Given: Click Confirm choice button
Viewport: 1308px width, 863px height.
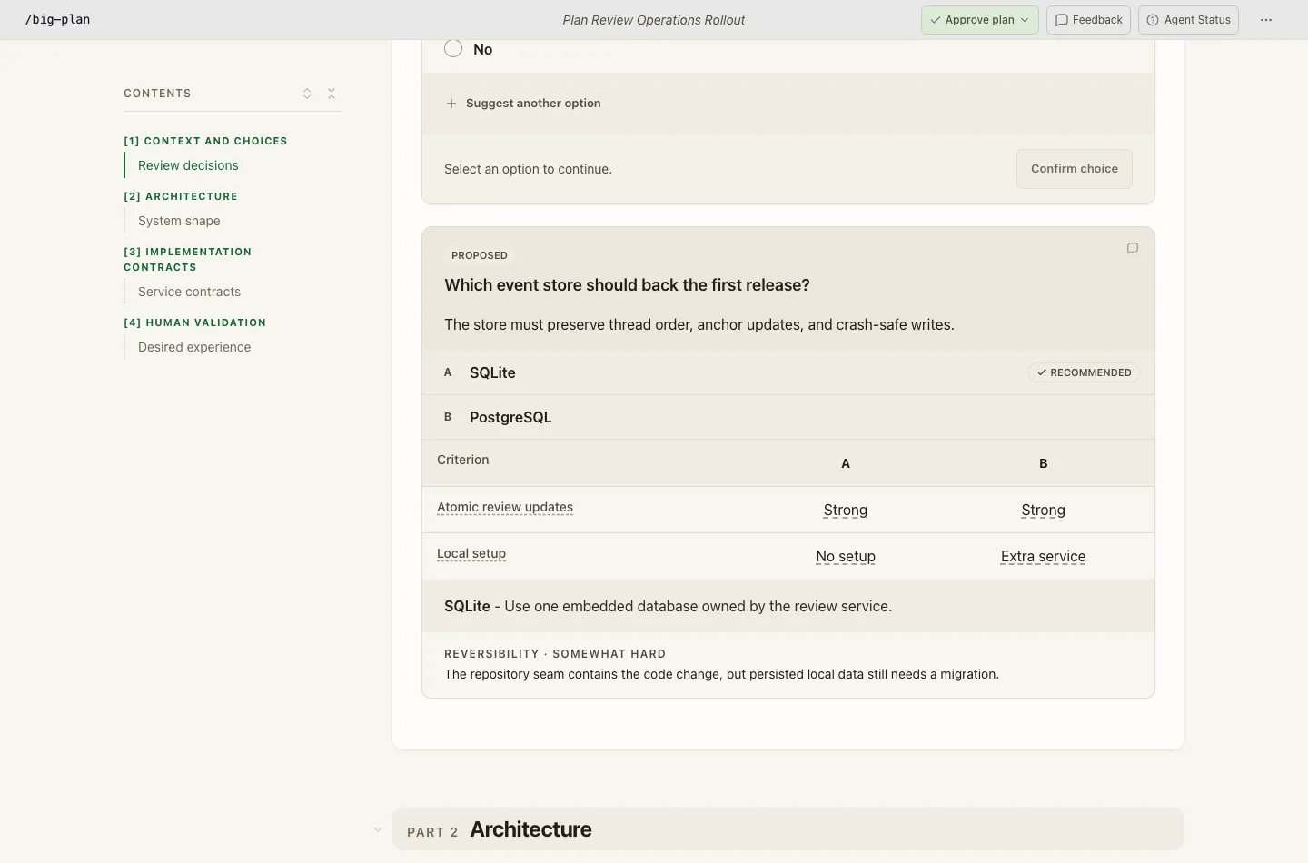Looking at the screenshot, I should click(x=1075, y=169).
